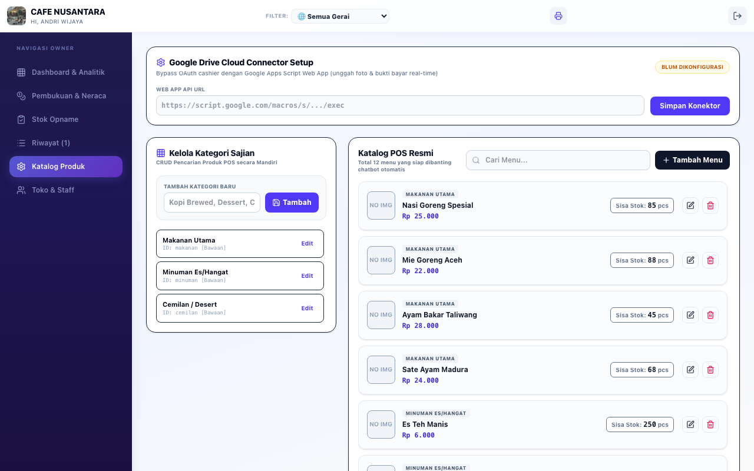Screen dimensions: 754x471
Task: Focus the Tambah Kategori Baru input
Action: [212, 203]
